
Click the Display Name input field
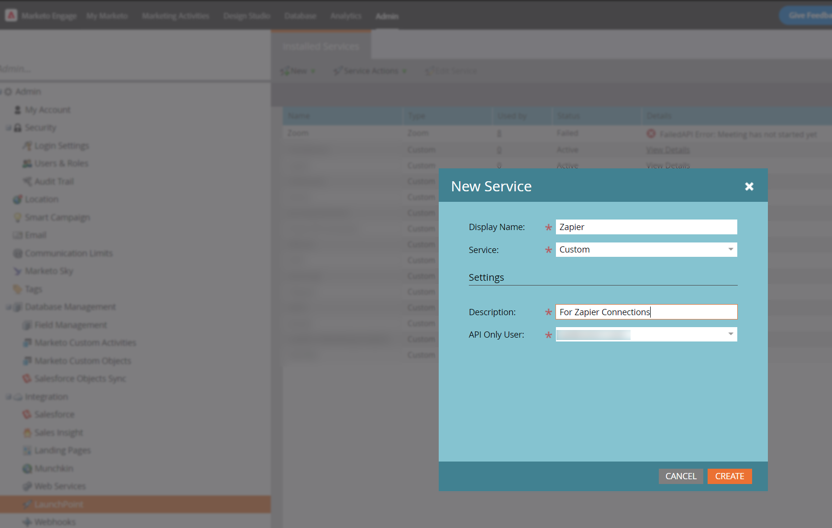pyautogui.click(x=646, y=227)
